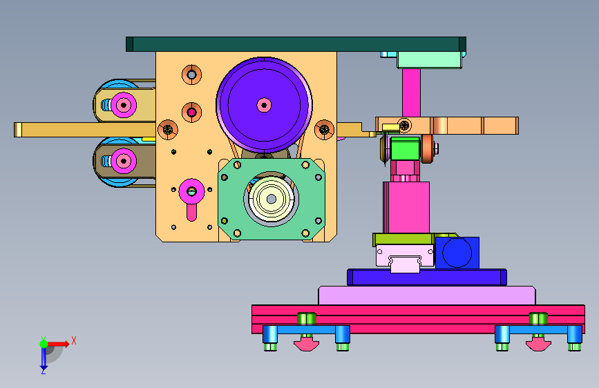Click the left pink foot knob under base
The width and height of the screenshot is (599, 388).
306,343
